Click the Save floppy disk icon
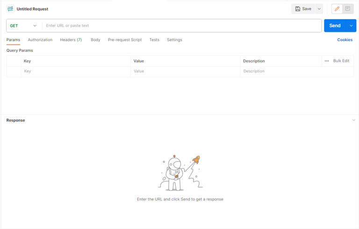This screenshot has height=229, width=359. coord(298,9)
